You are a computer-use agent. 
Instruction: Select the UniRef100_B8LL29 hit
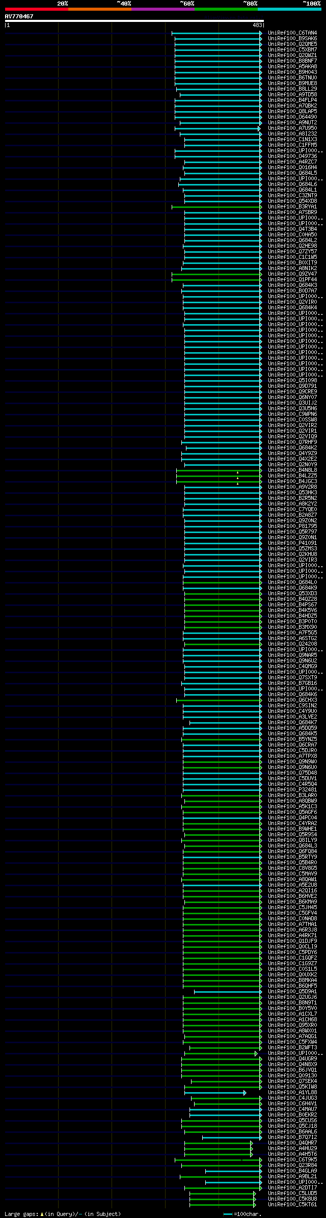click(x=292, y=89)
